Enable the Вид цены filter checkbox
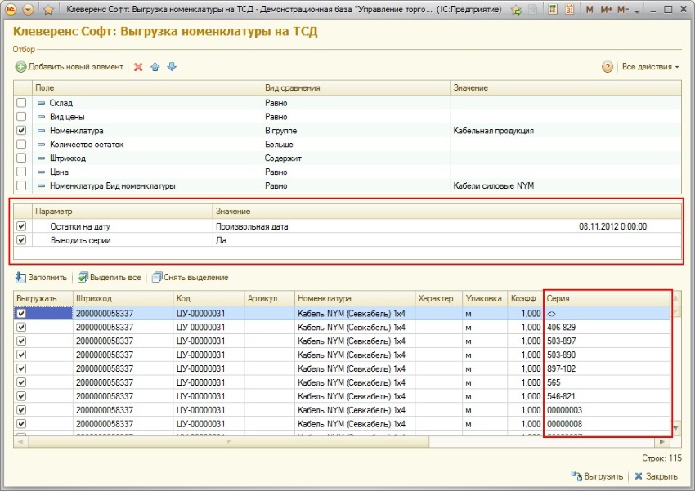This screenshot has height=491, width=695. (21, 117)
